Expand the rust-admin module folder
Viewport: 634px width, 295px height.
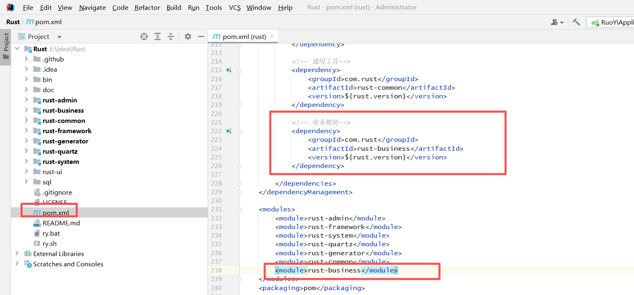point(26,100)
